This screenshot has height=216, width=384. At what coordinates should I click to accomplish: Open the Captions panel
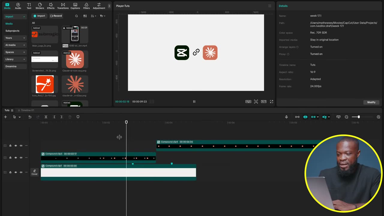[x=75, y=6]
